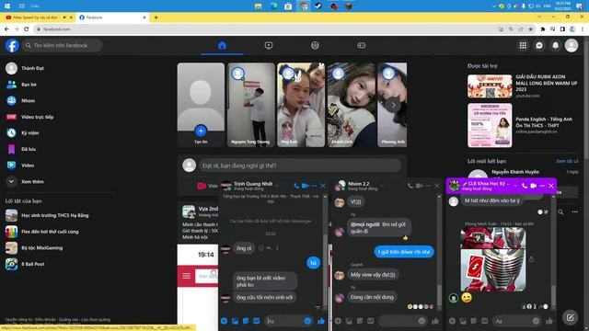The height and width of the screenshot is (331, 589).
Task: Open the notifications bell
Action: (x=555, y=45)
